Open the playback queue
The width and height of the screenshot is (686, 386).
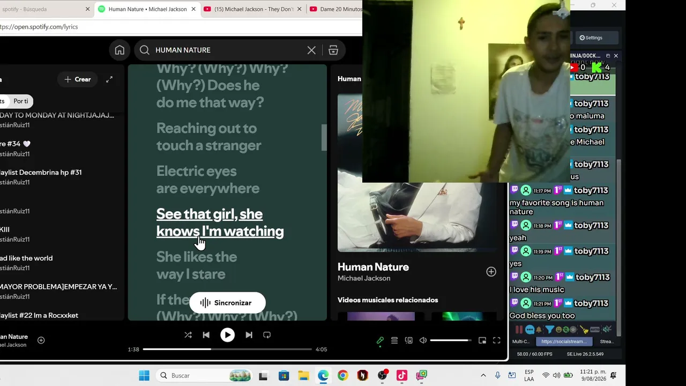394,340
